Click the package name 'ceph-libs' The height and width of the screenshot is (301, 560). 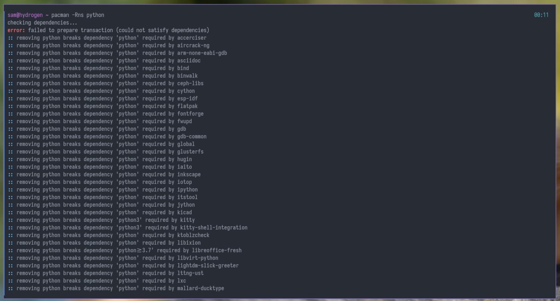point(190,83)
